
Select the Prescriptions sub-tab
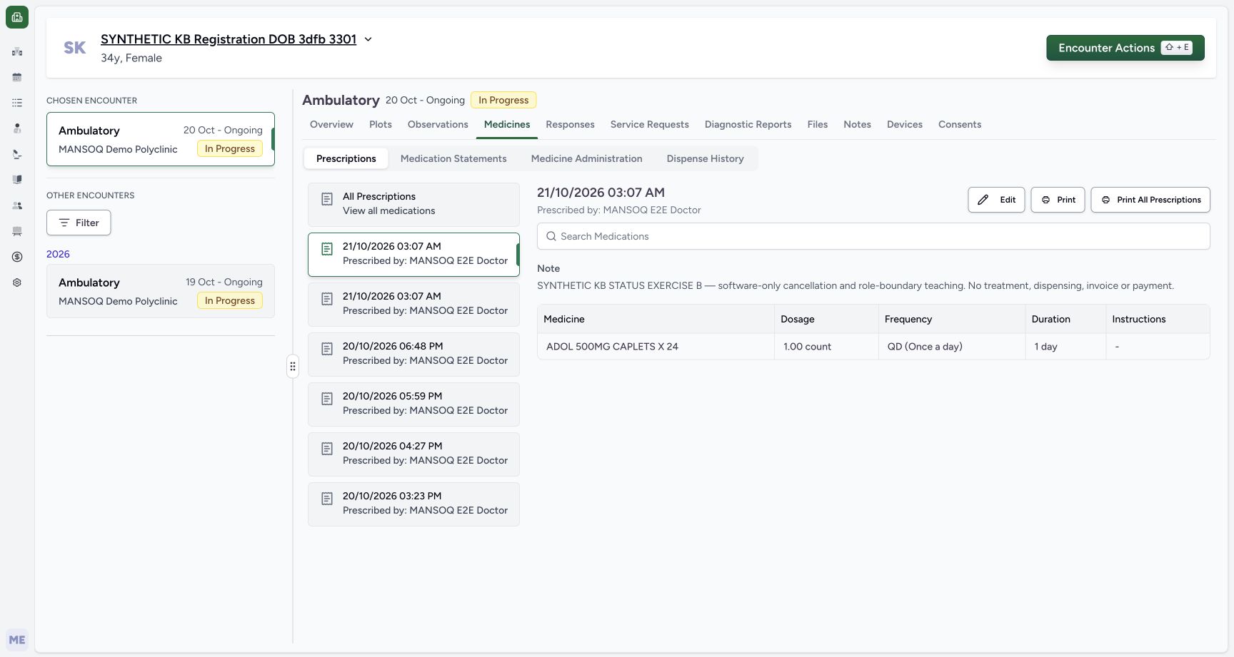click(x=346, y=158)
